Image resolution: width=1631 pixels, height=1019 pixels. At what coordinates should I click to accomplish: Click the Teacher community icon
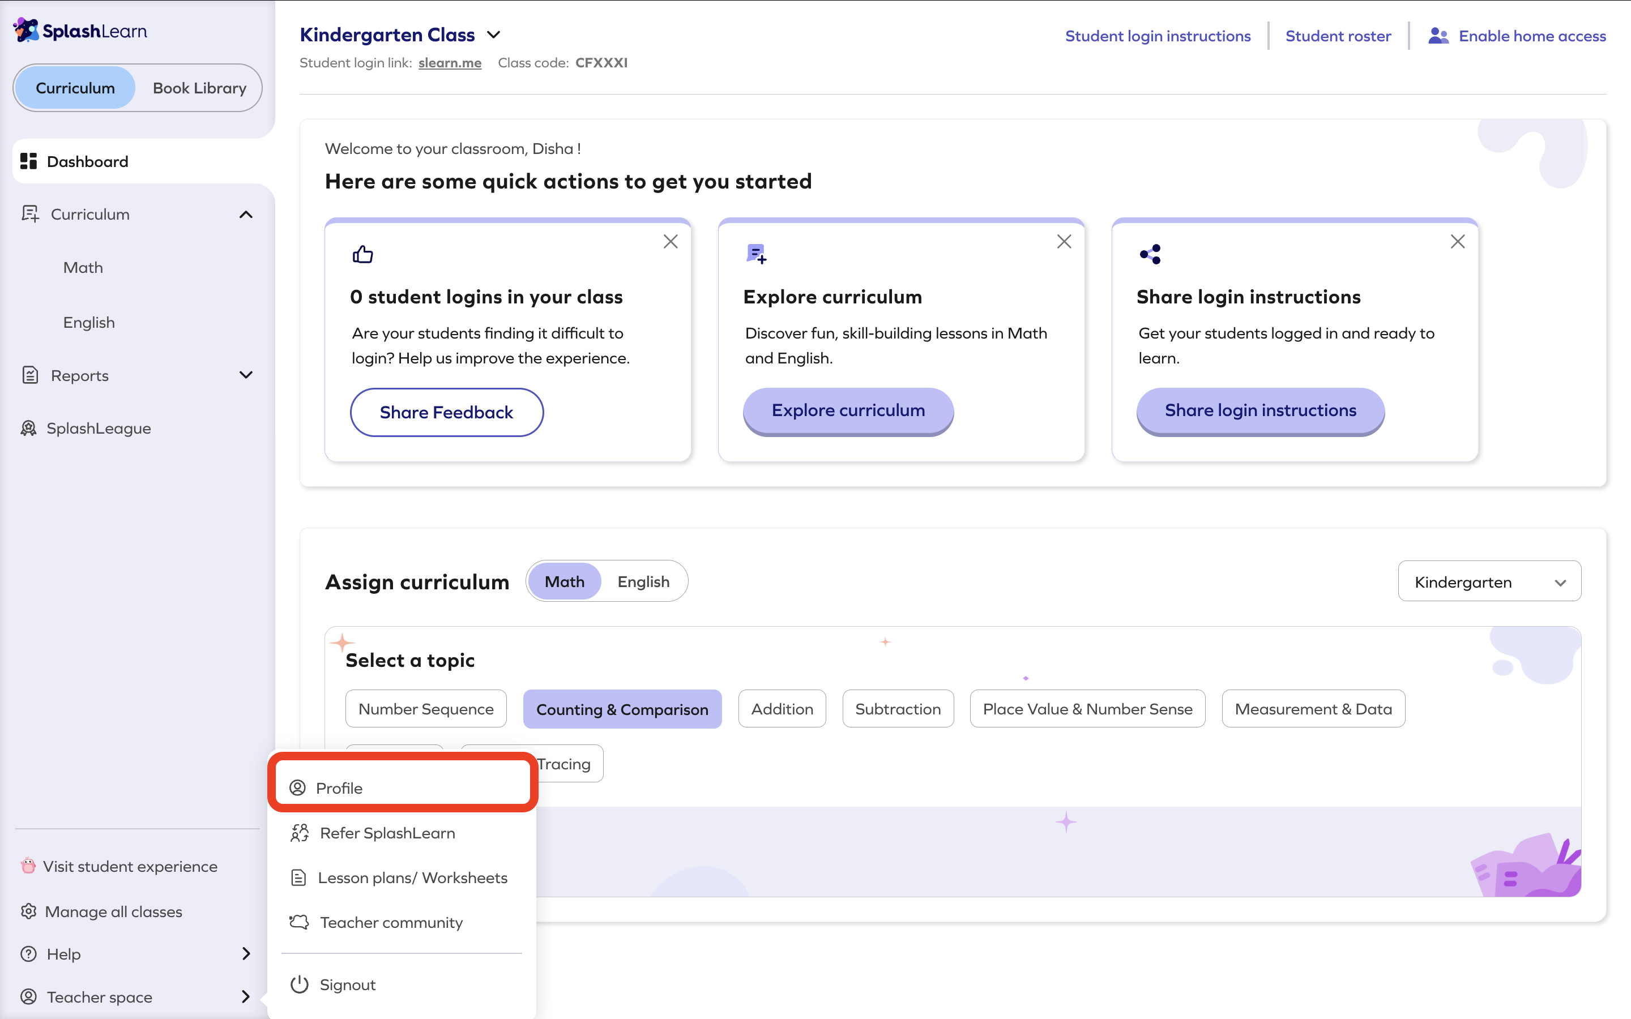coord(299,922)
